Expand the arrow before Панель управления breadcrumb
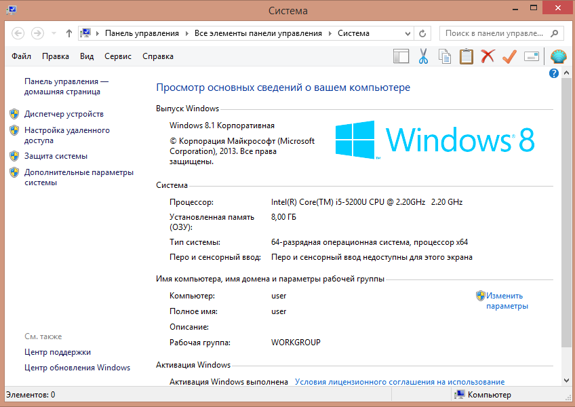Image resolution: width=575 pixels, height=407 pixels. click(x=98, y=33)
